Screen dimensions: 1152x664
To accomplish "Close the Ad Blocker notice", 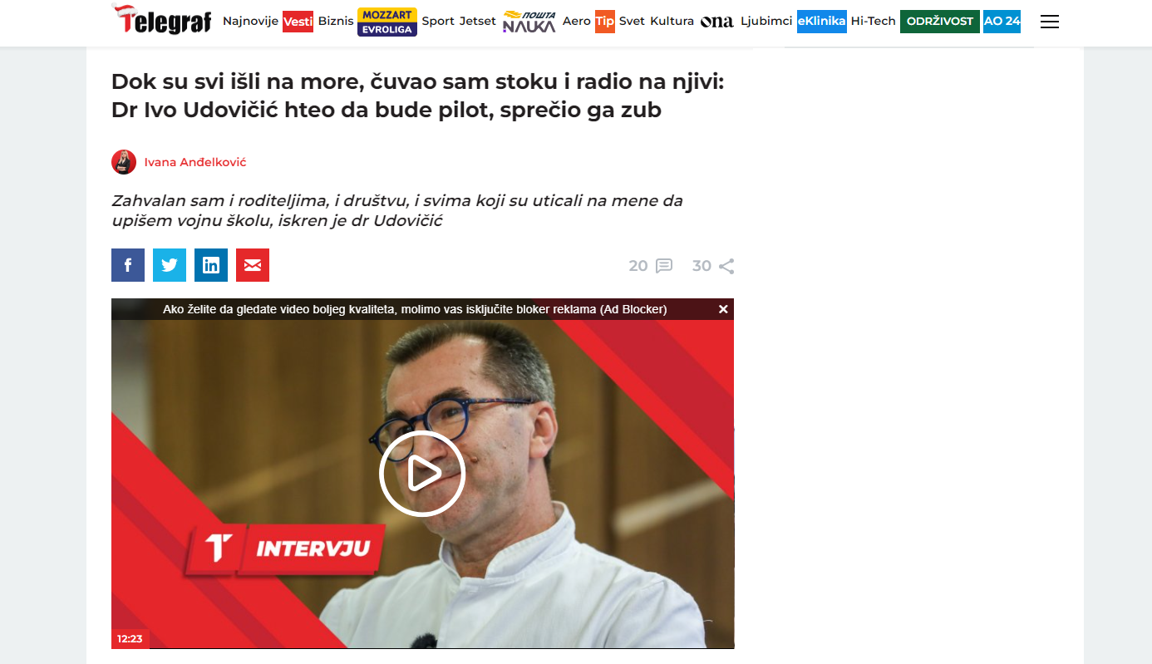I will click(x=723, y=309).
